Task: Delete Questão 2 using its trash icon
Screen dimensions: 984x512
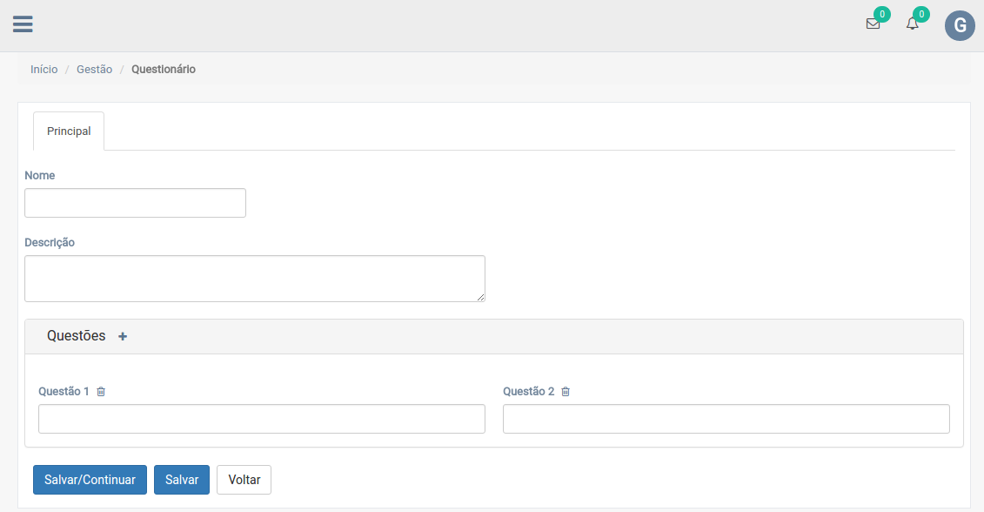Action: point(566,392)
